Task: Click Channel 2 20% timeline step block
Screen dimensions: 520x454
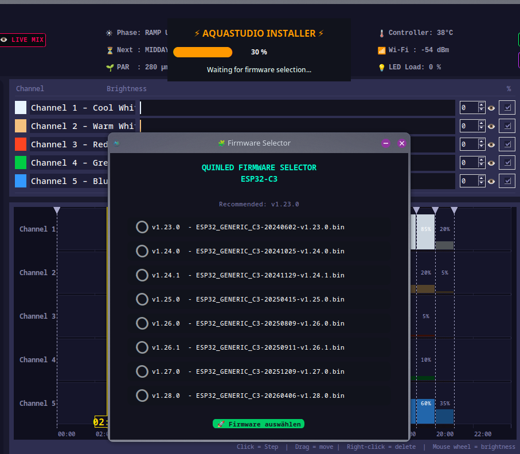Action: (425, 289)
